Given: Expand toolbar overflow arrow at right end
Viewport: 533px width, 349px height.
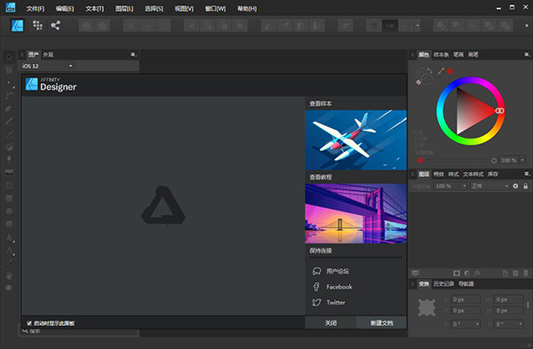Looking at the screenshot, I should [x=527, y=26].
